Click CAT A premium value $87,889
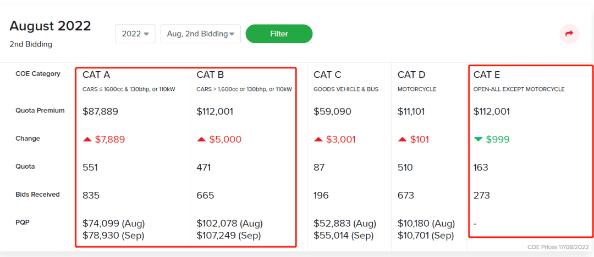 click(x=100, y=112)
